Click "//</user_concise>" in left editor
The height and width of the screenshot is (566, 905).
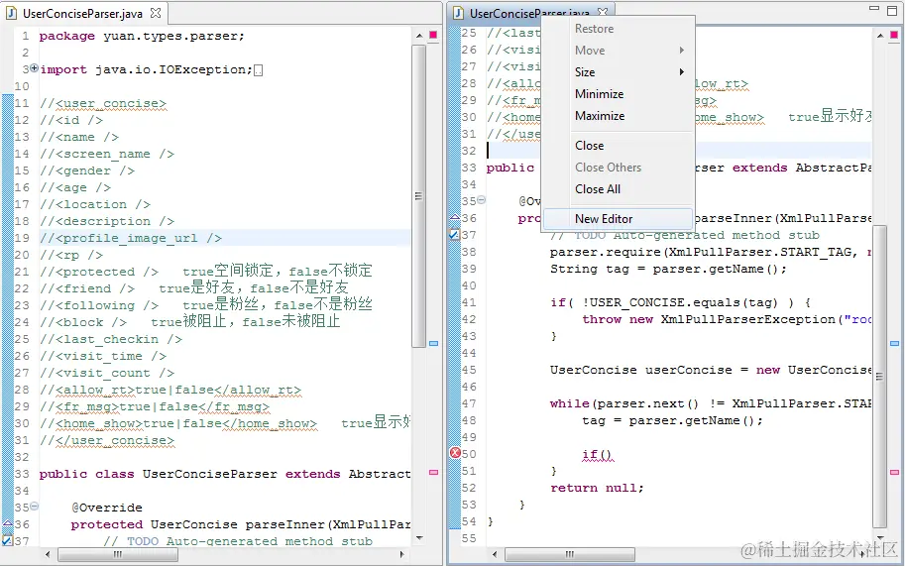coord(107,440)
